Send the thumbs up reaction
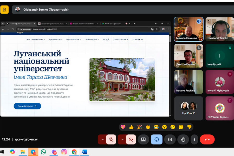The image size is (234, 156). pos(131,127)
